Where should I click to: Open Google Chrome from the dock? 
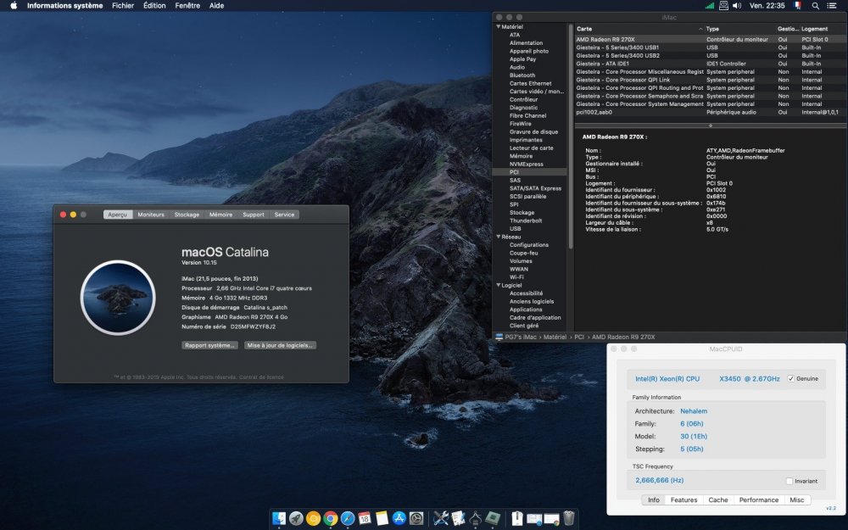click(x=331, y=518)
